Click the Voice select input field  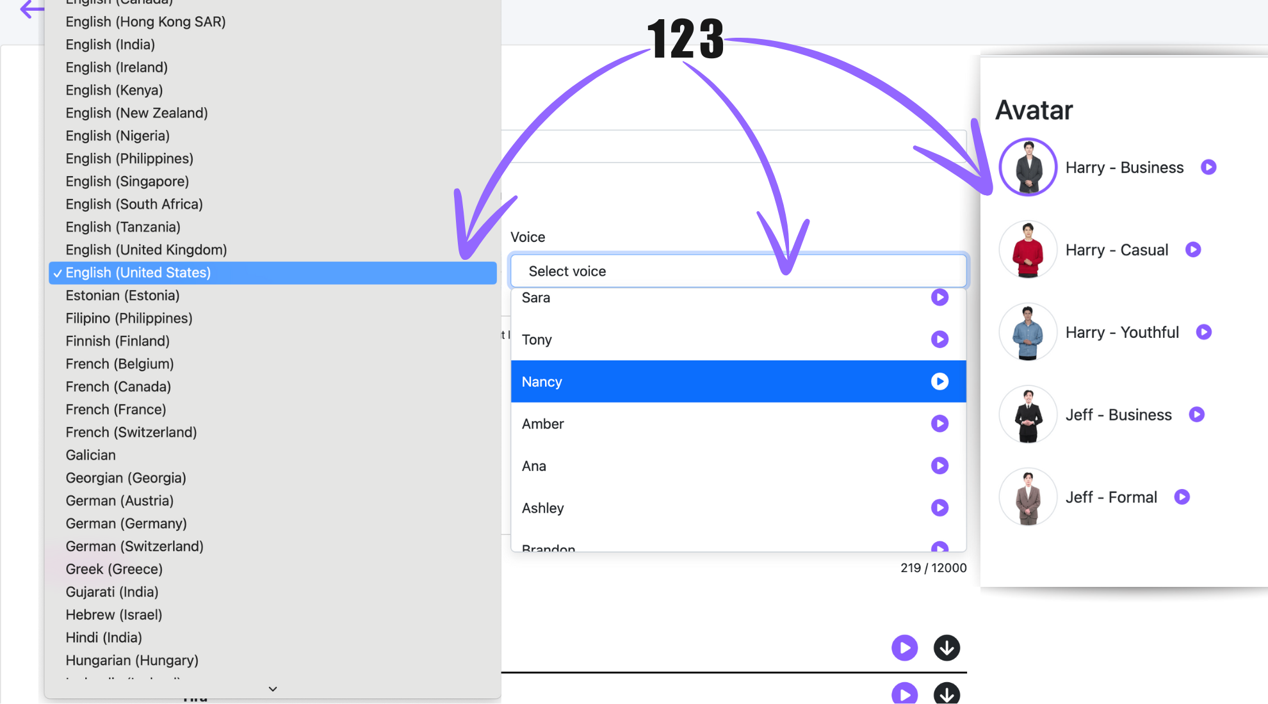tap(738, 271)
